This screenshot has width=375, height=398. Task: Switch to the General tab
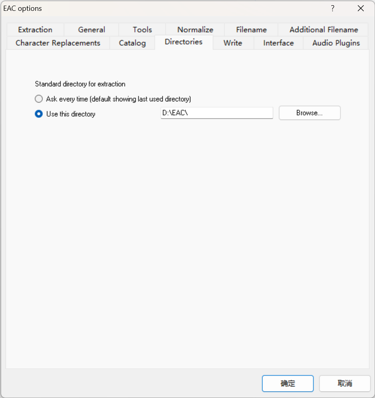click(91, 30)
